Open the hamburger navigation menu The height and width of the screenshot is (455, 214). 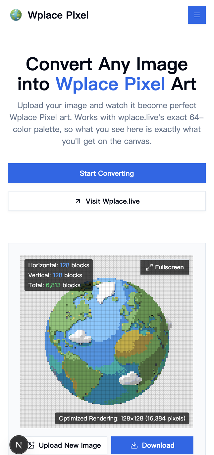pyautogui.click(x=197, y=15)
